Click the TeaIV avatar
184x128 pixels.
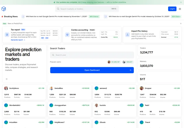[142, 105]
